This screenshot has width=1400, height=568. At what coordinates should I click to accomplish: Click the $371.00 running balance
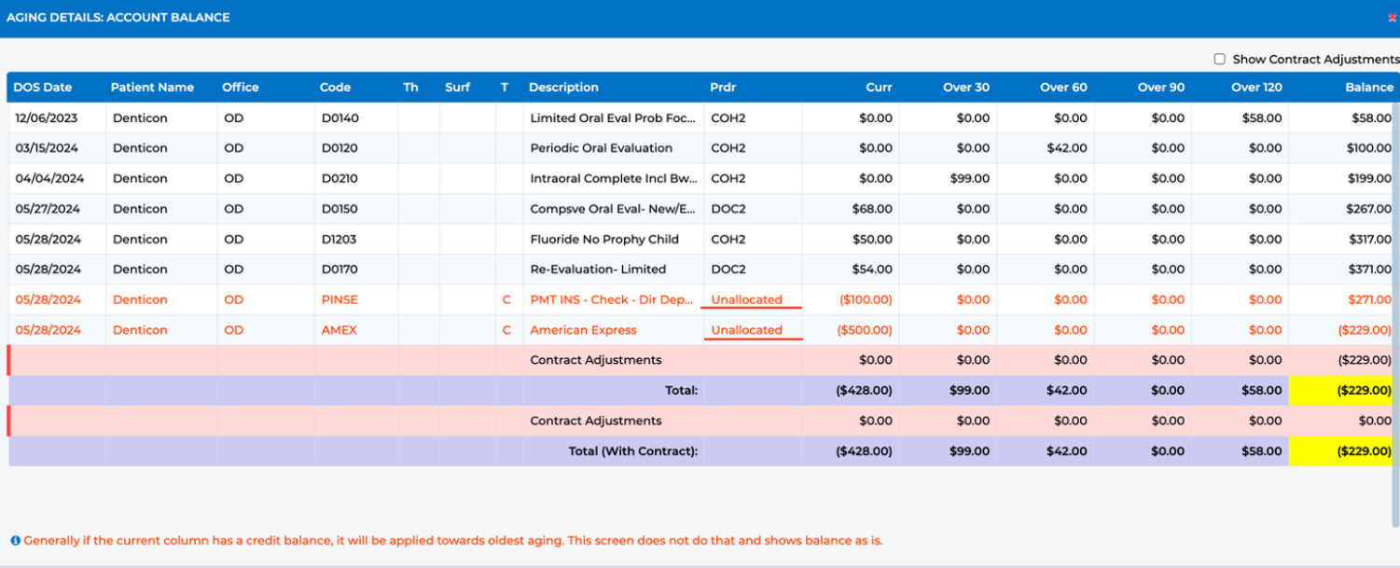[x=1369, y=270]
